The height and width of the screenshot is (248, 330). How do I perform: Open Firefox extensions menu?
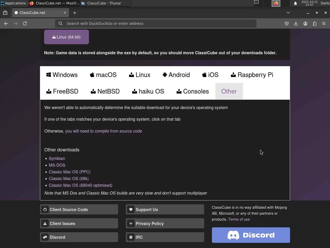[x=315, y=24]
